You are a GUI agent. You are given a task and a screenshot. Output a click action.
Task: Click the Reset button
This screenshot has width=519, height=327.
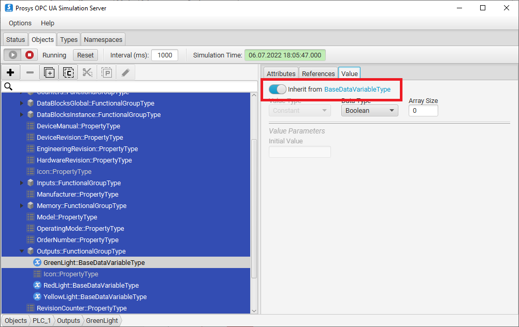85,55
